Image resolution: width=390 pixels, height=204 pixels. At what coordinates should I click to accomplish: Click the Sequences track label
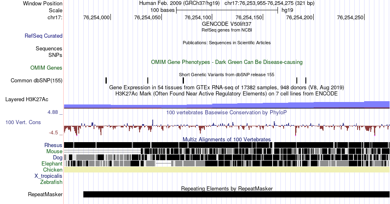click(x=49, y=49)
